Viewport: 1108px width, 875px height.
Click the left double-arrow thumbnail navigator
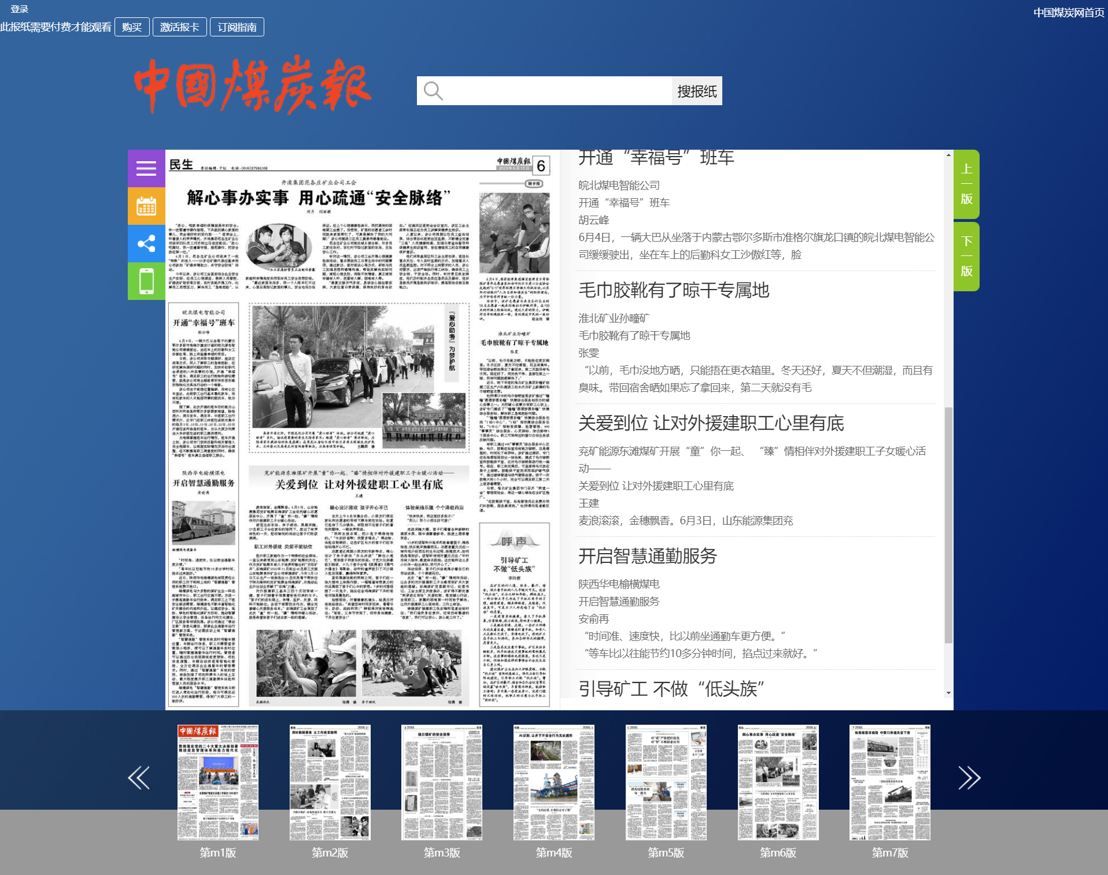tap(139, 777)
